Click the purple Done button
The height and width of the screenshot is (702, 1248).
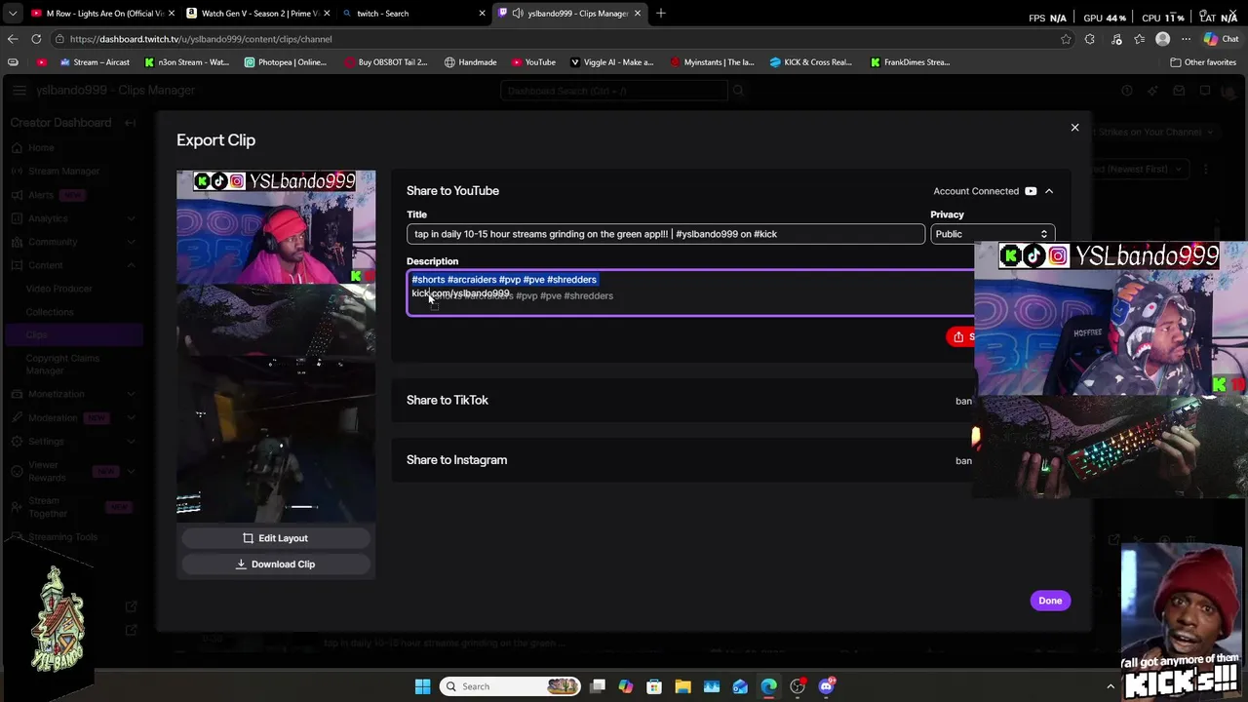[x=1050, y=601]
